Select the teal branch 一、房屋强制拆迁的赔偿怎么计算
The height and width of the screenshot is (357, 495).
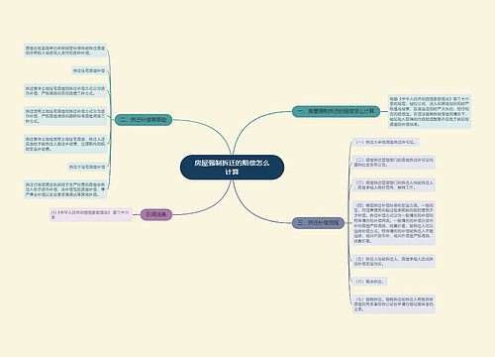tap(336, 111)
